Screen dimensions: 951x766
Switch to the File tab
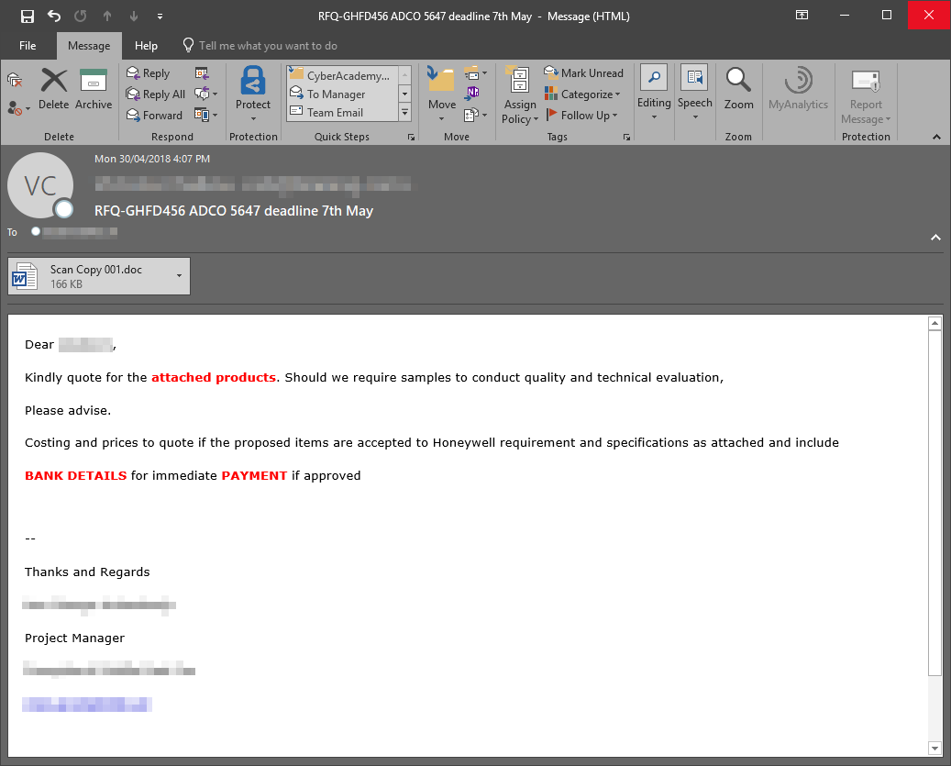(x=28, y=45)
